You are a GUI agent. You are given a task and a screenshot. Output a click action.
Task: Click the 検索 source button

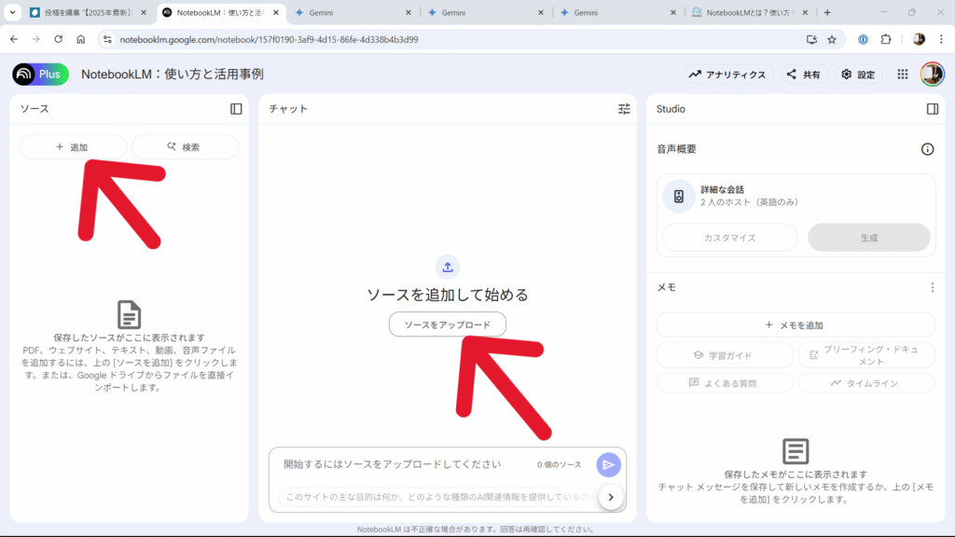pyautogui.click(x=186, y=146)
